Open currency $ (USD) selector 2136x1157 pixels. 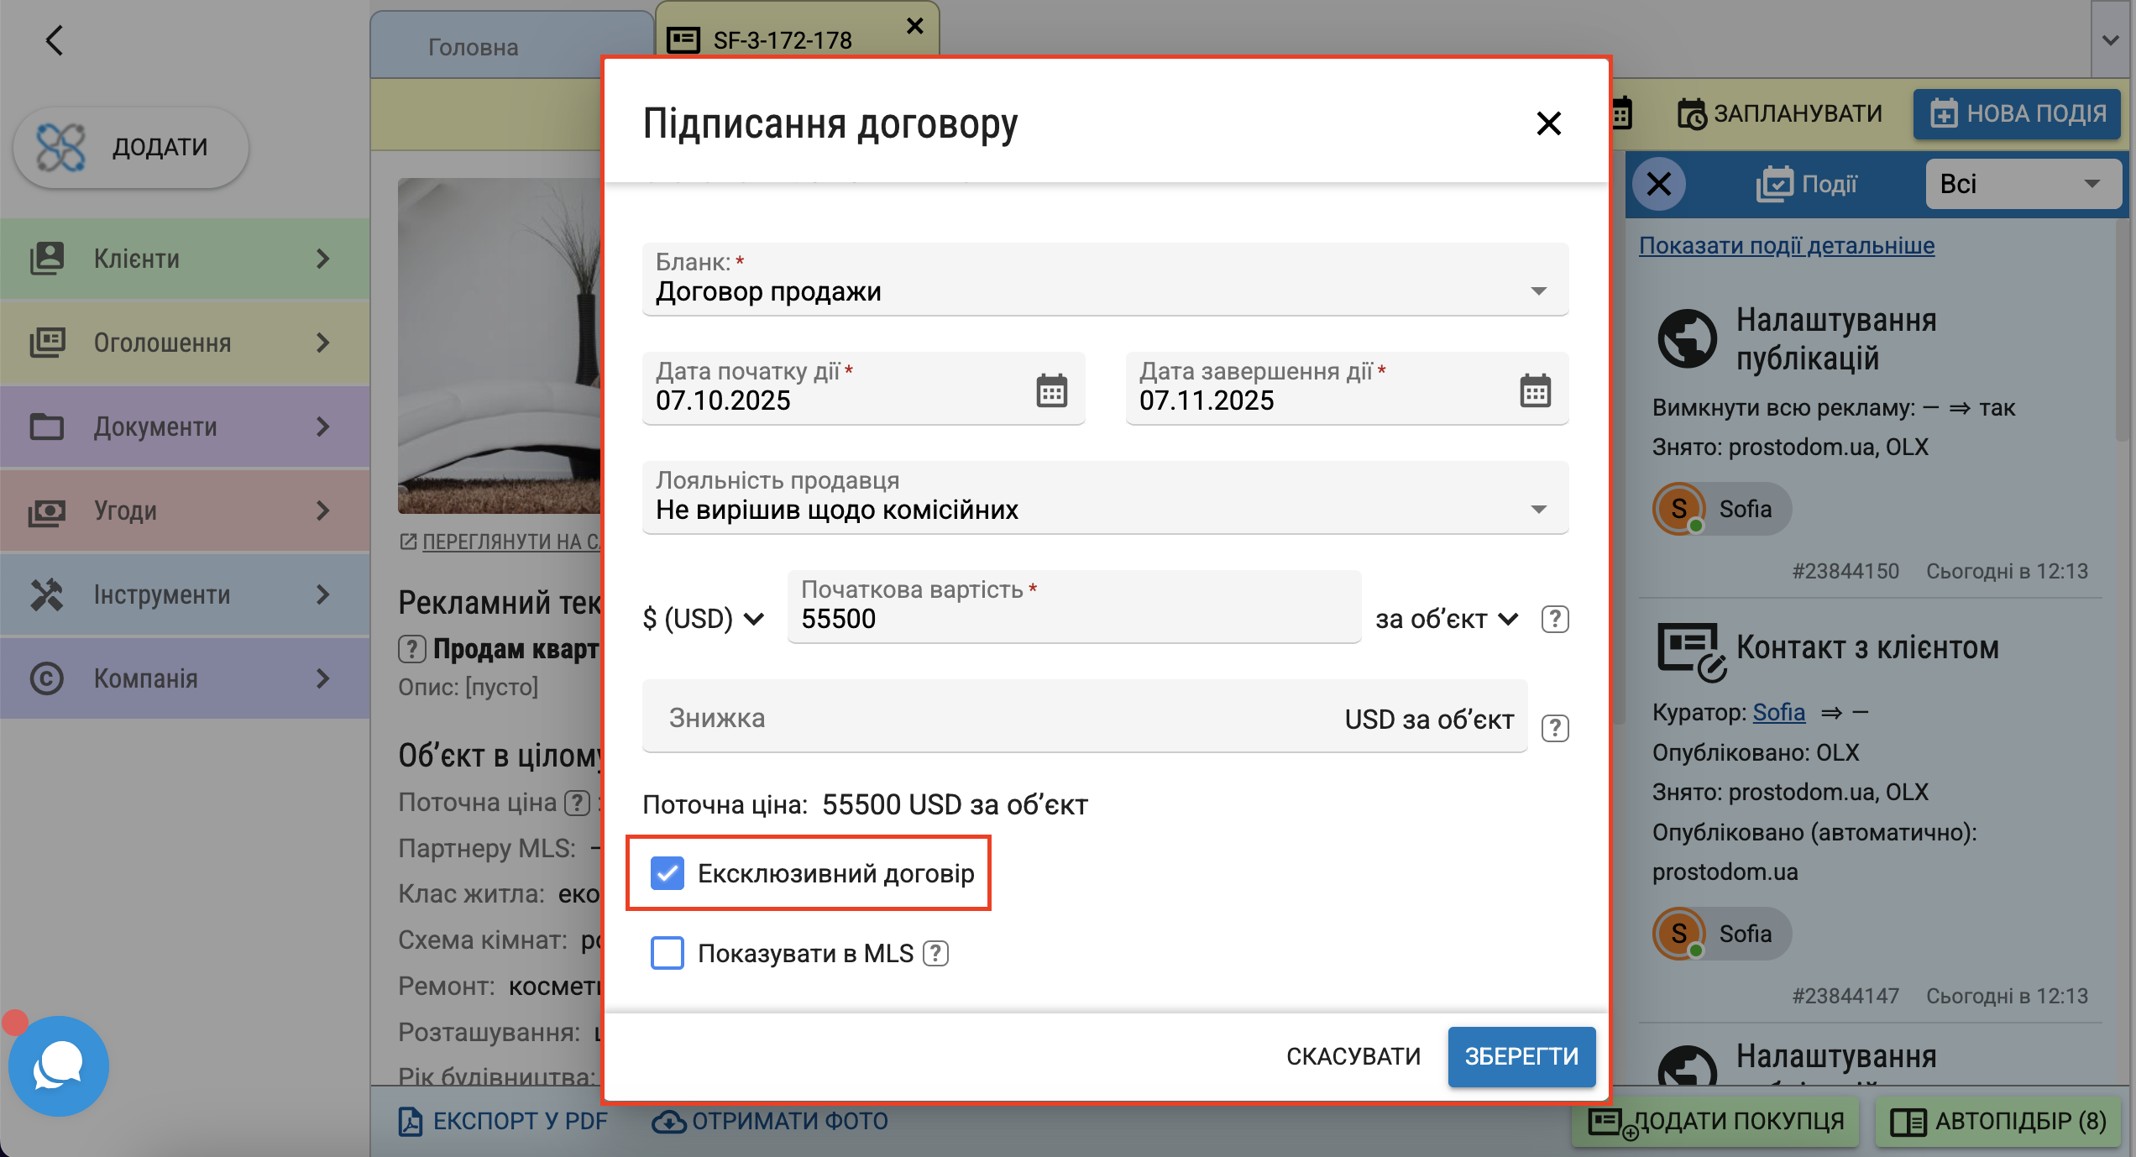(x=703, y=619)
